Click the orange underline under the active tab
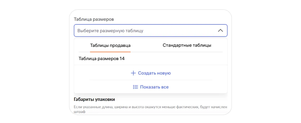The height and width of the screenshot is (123, 301). coord(110,52)
